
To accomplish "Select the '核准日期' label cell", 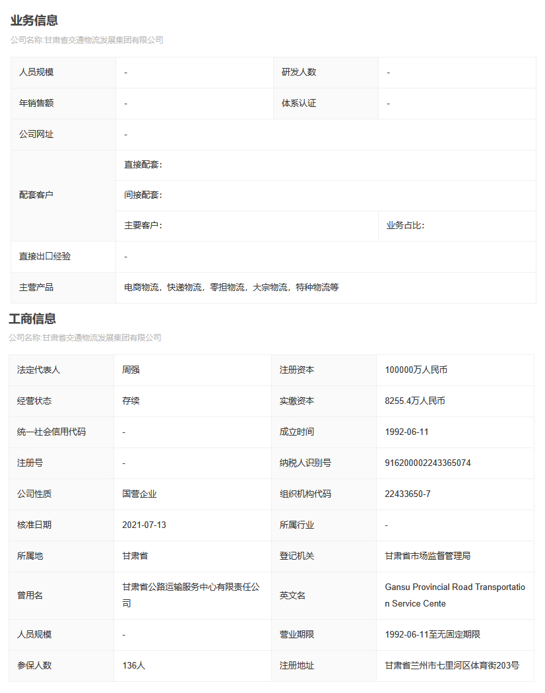I will (x=61, y=525).
